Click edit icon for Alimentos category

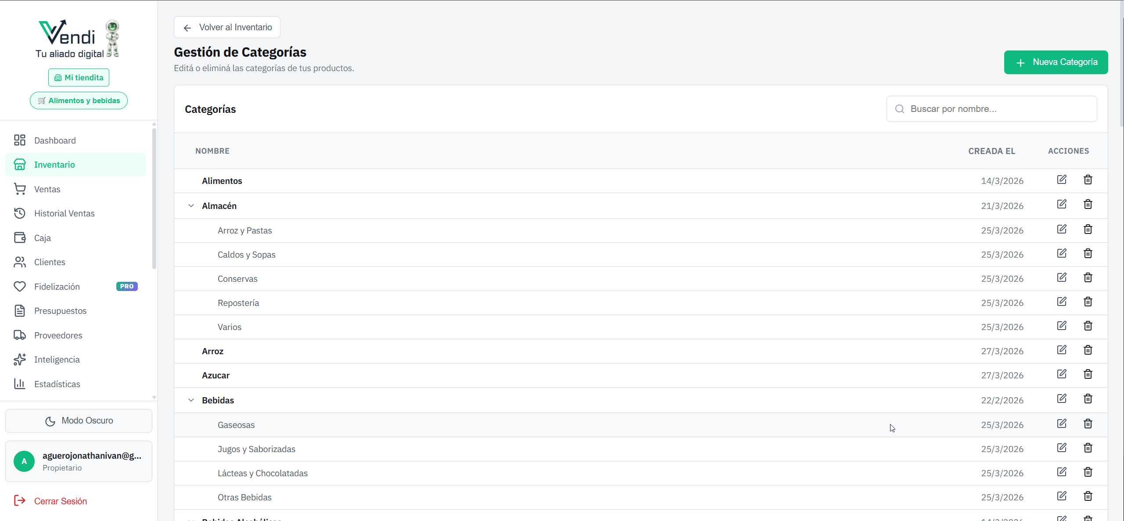coord(1061,180)
